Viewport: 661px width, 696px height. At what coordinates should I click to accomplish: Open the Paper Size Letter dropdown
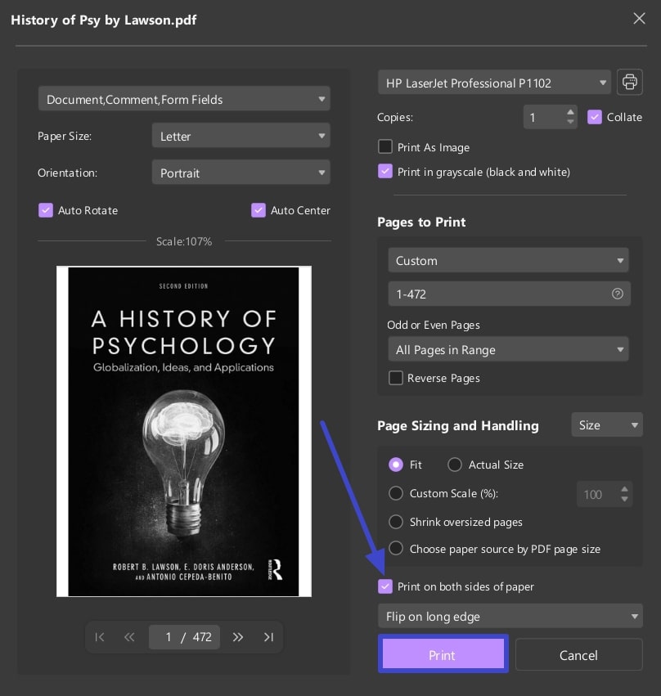click(241, 137)
